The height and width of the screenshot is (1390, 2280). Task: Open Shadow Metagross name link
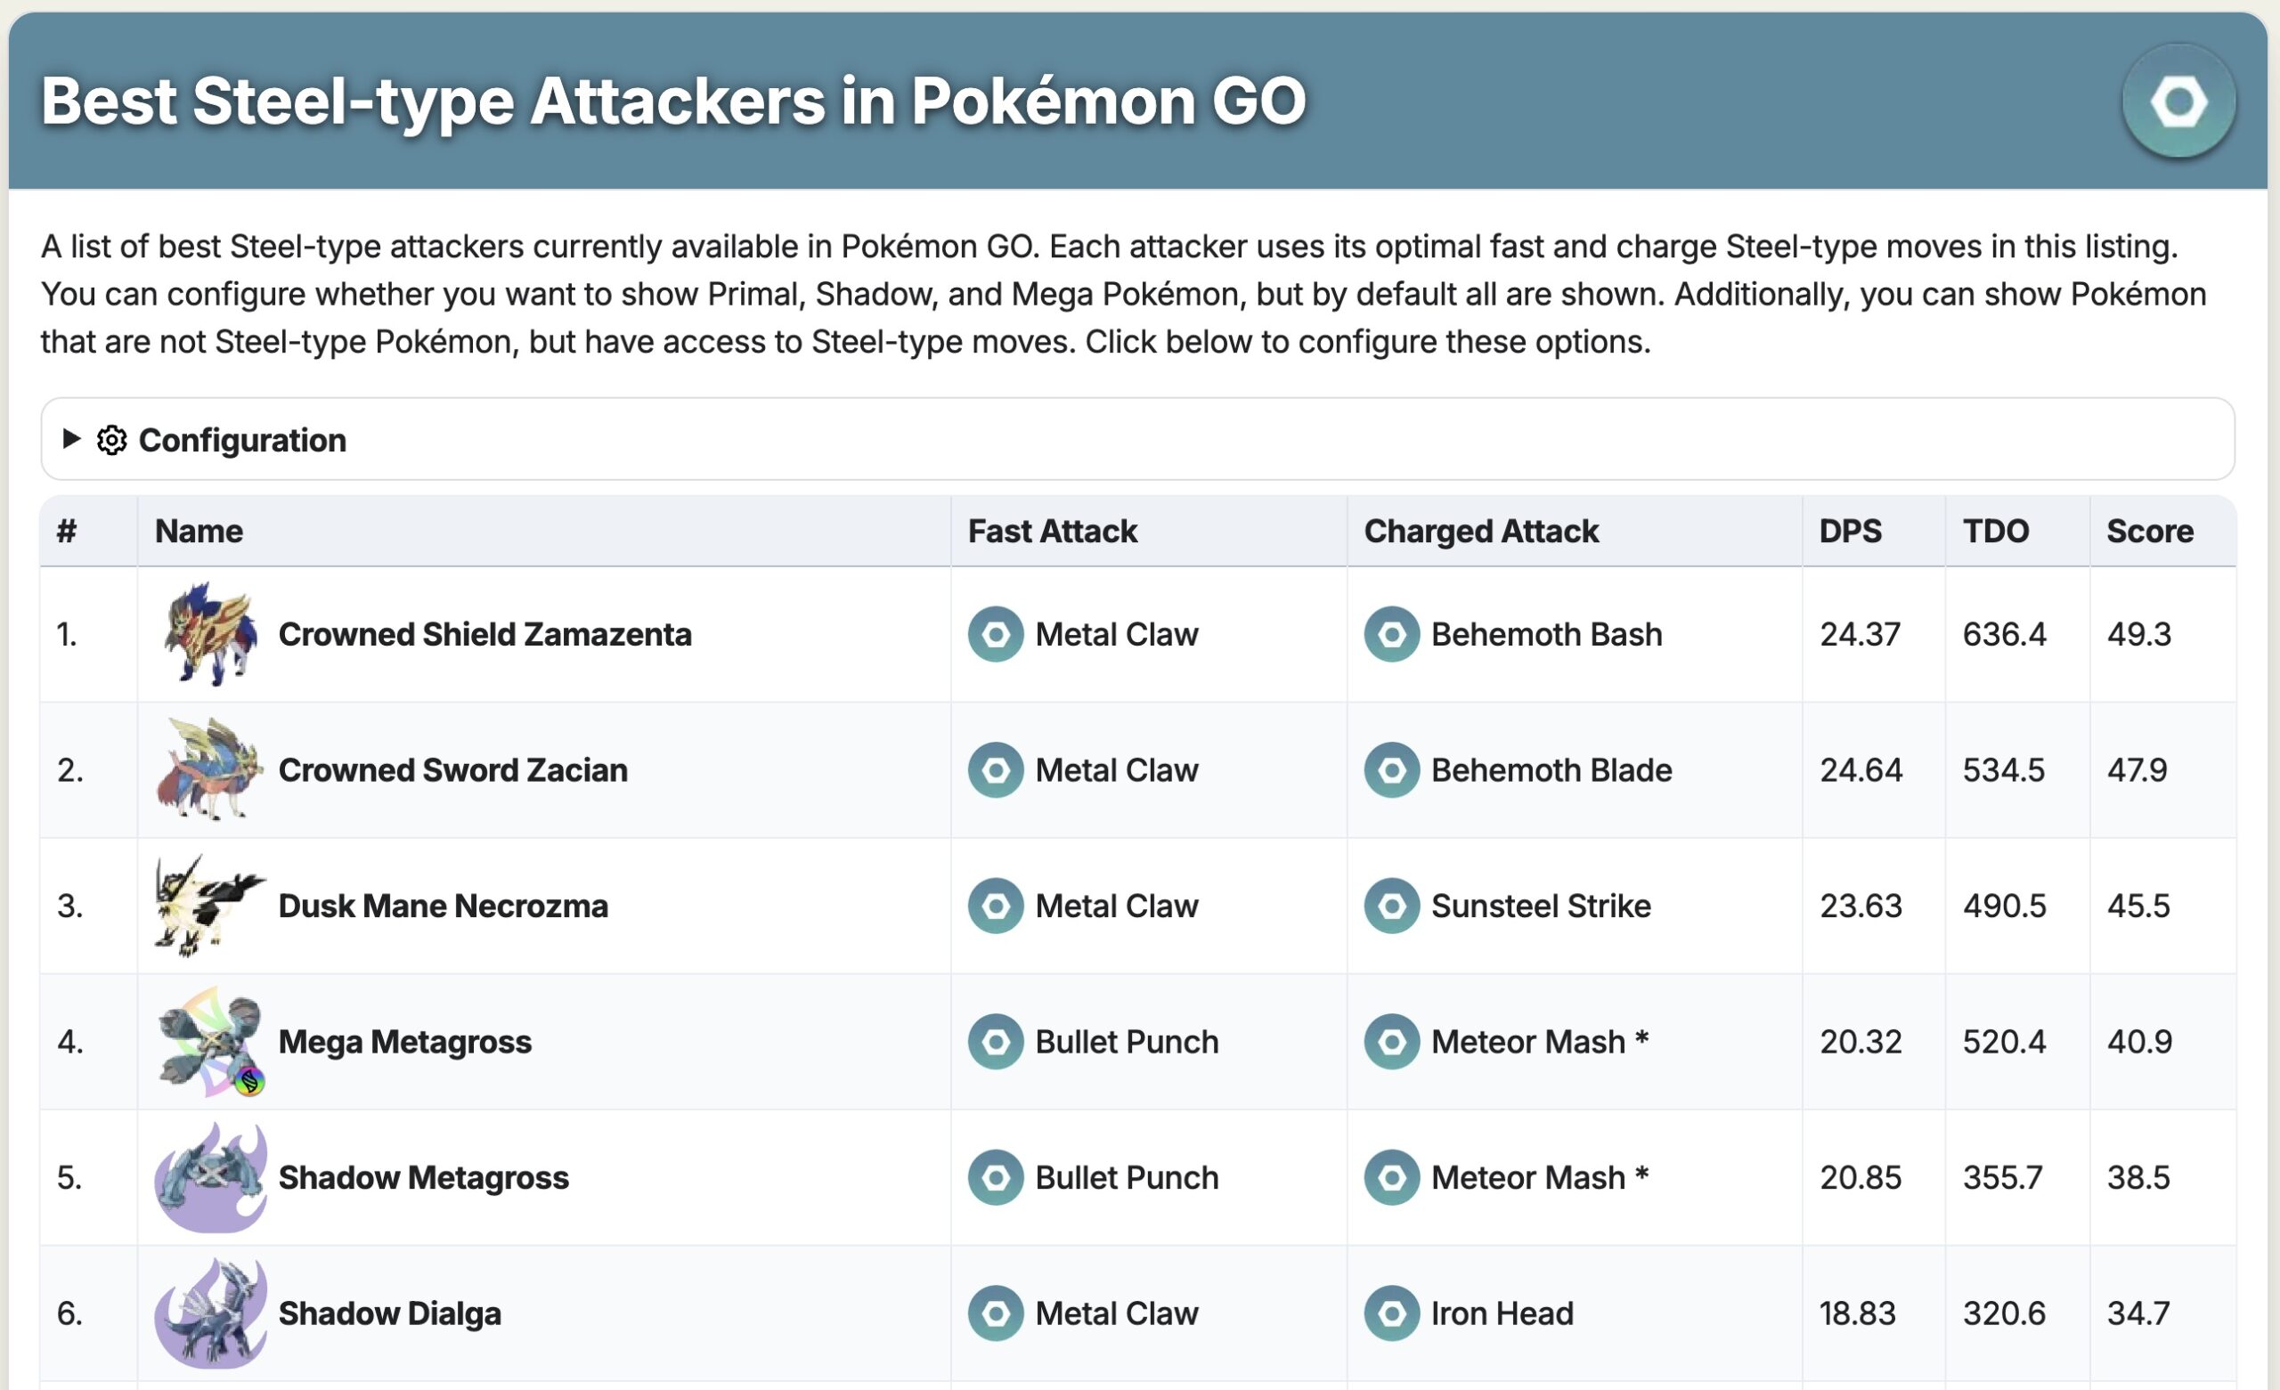coord(423,1177)
